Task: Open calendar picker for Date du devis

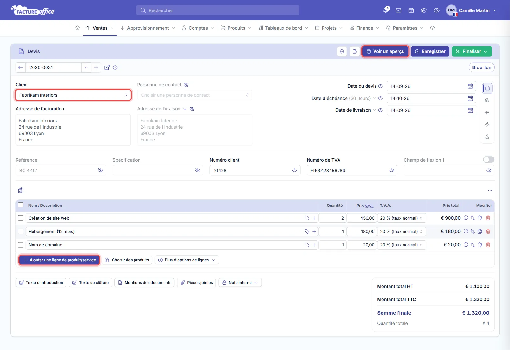Action: pos(470,86)
